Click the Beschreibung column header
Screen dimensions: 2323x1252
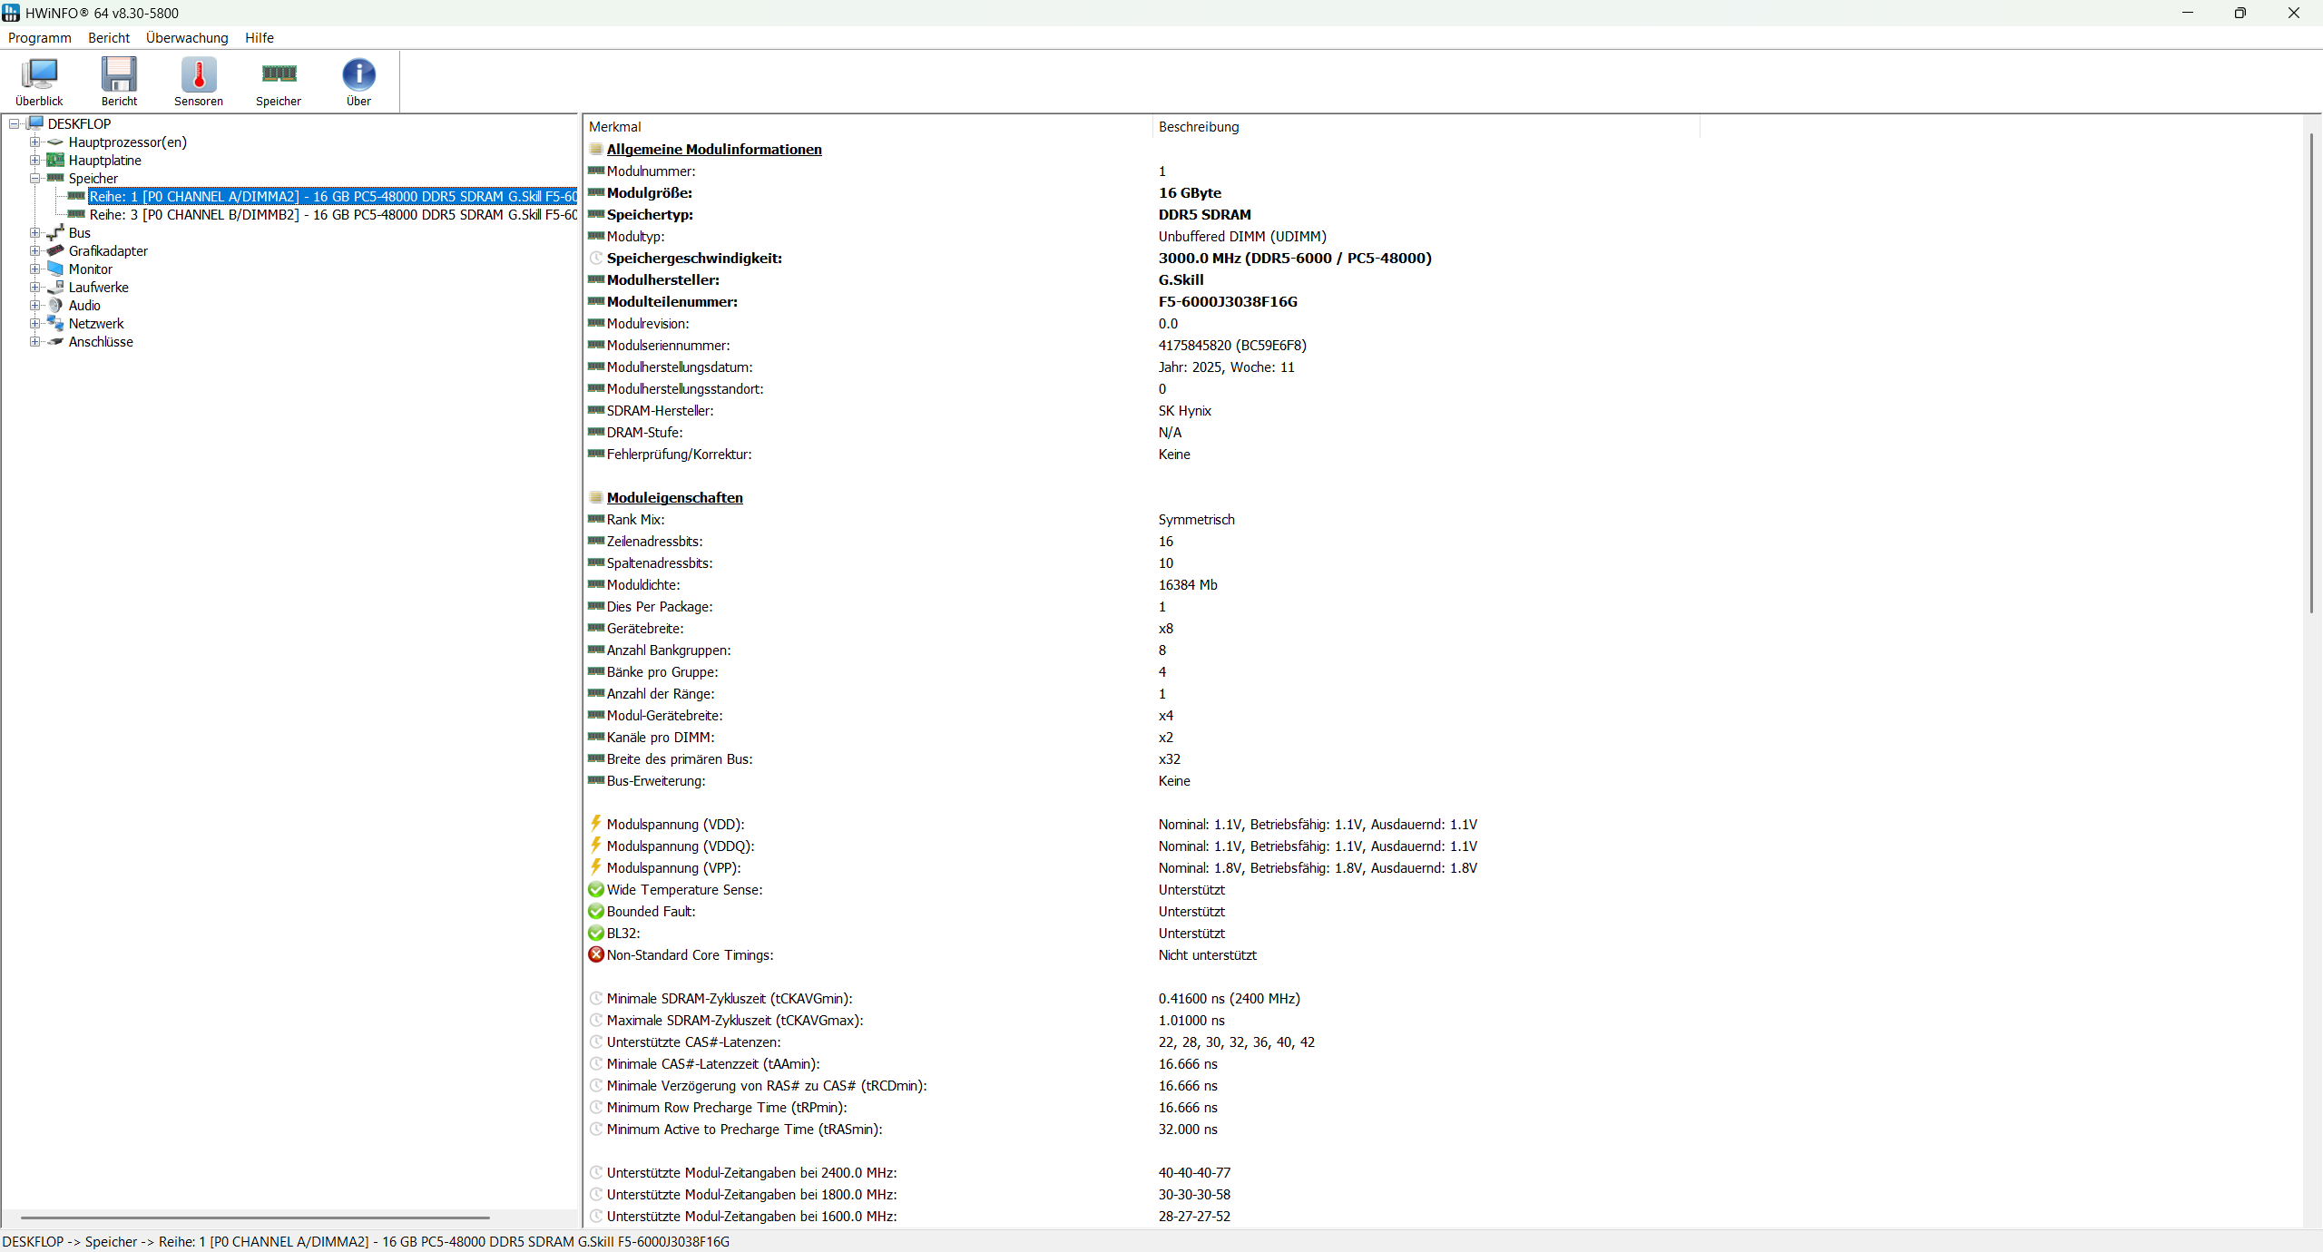coord(1198,127)
